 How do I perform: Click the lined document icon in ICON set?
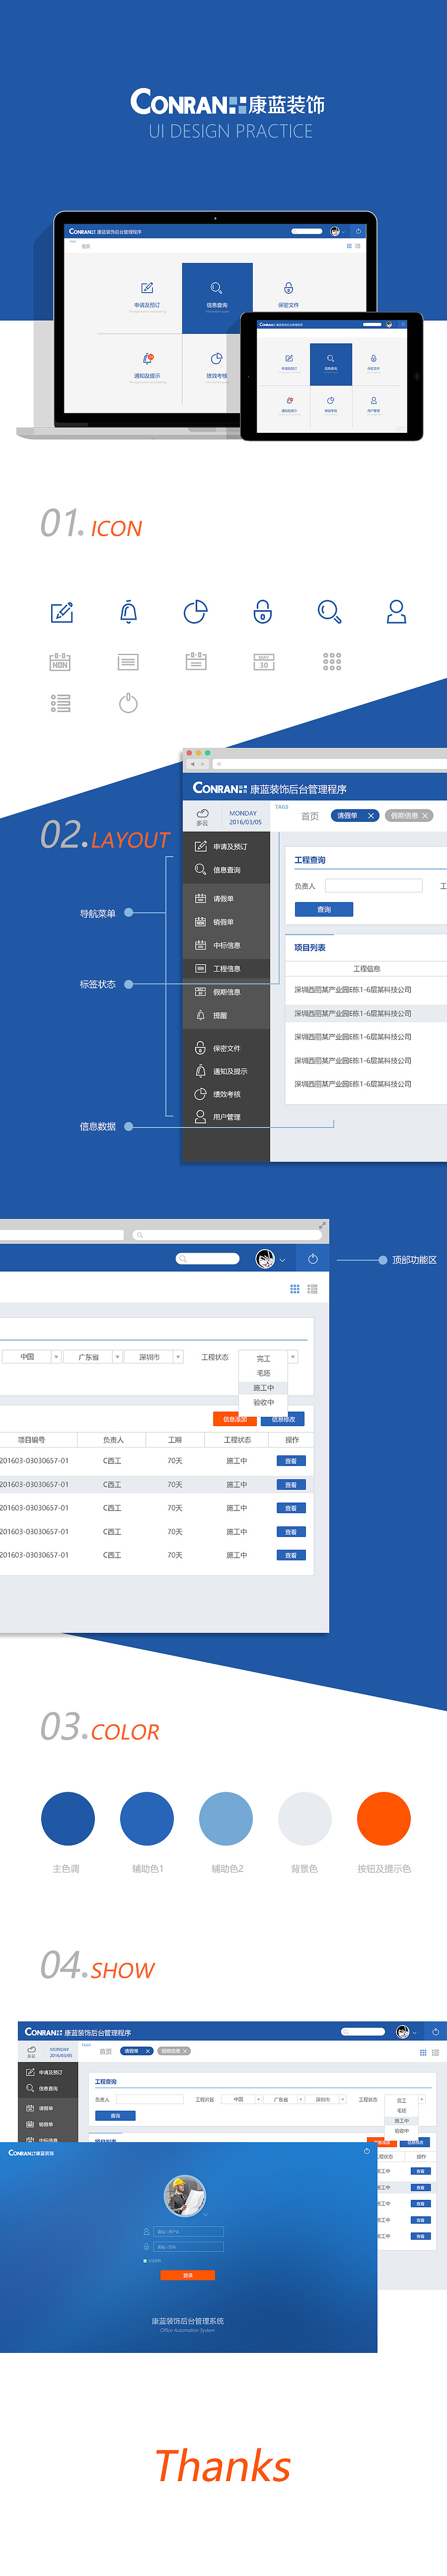(x=128, y=661)
